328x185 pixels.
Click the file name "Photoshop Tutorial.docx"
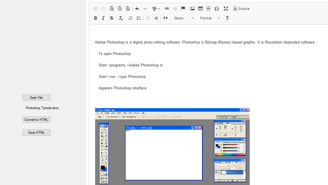42,108
